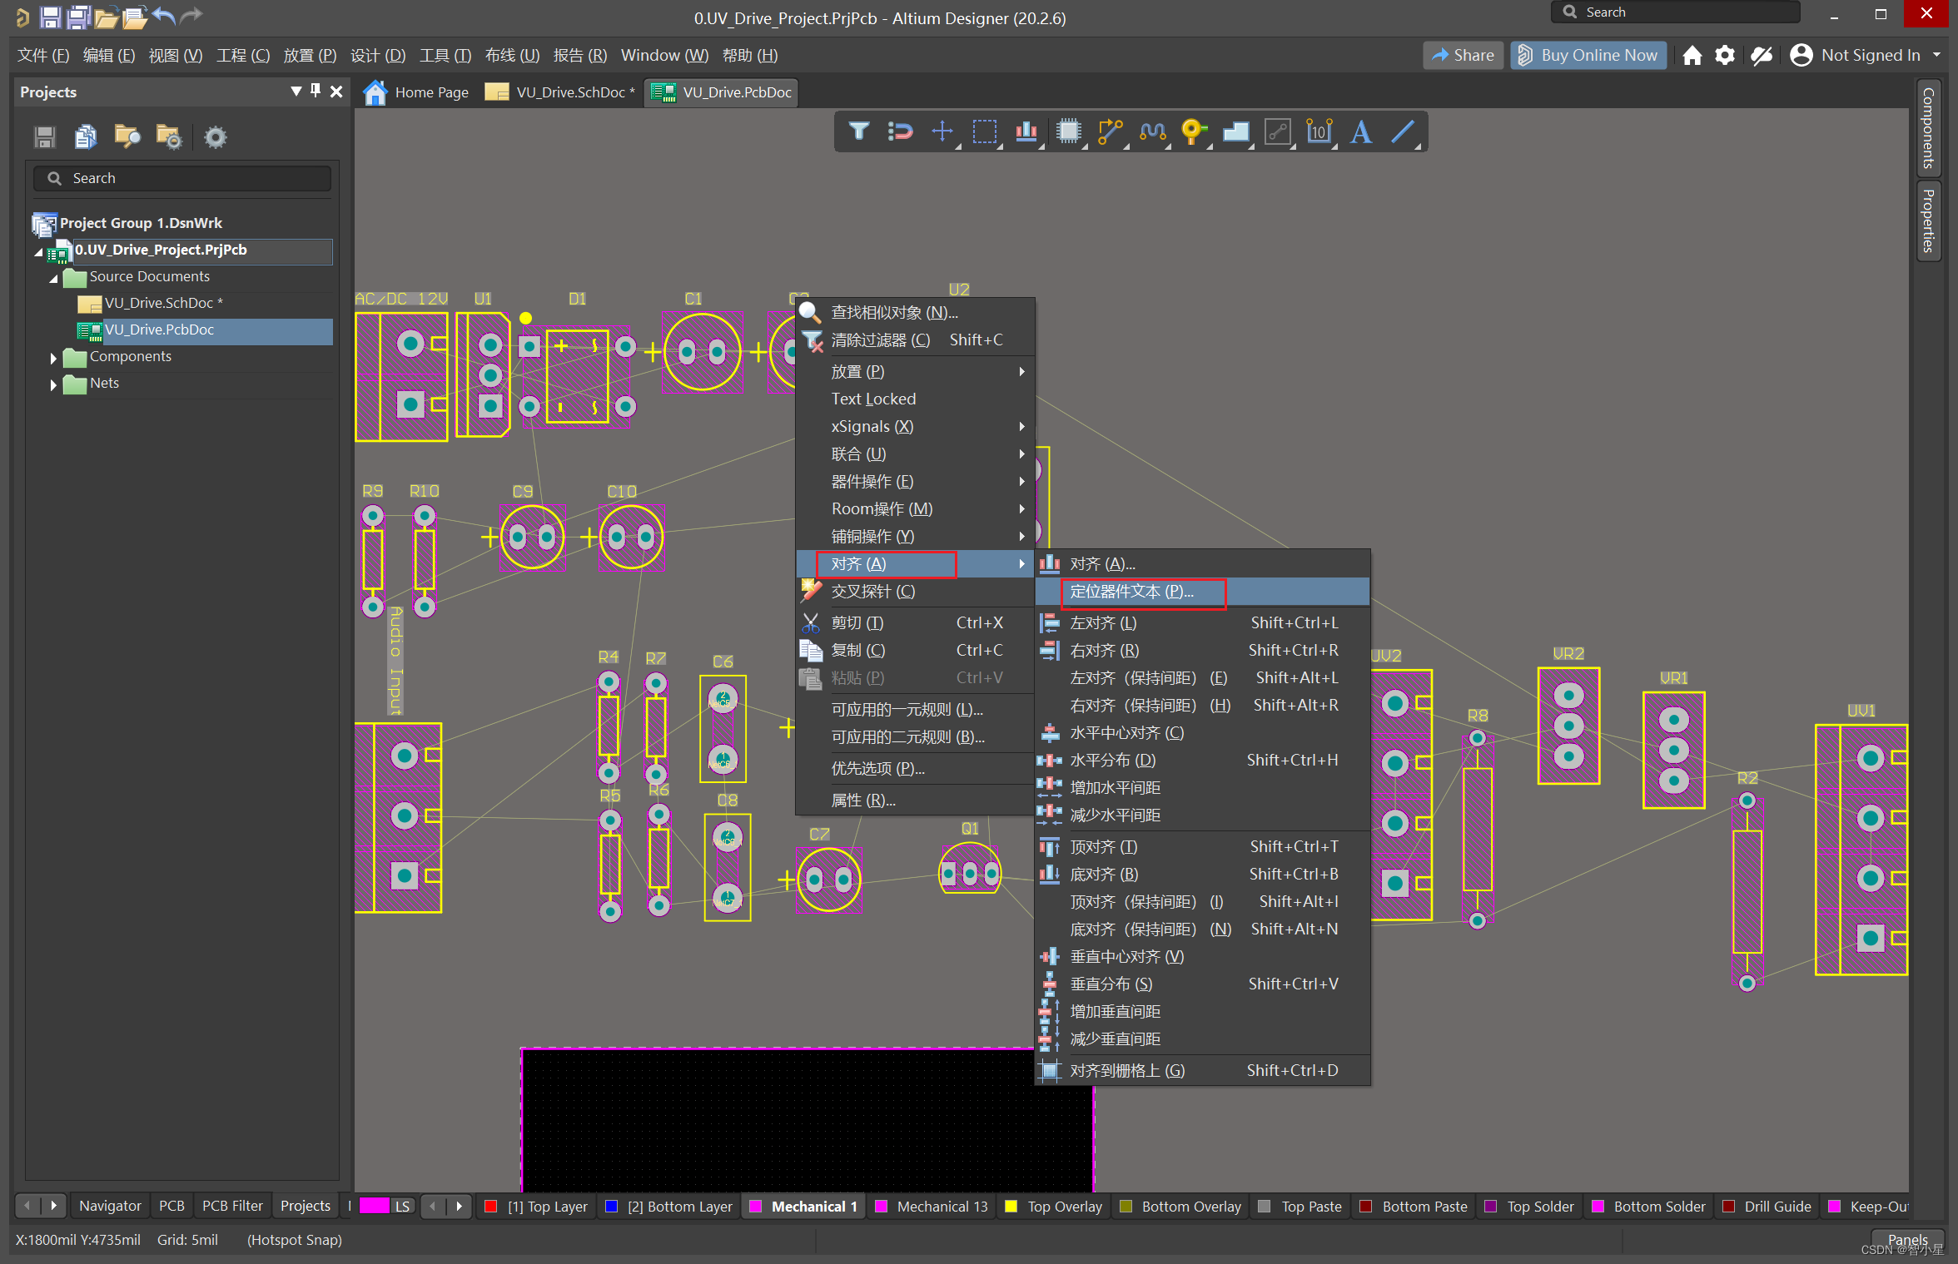Click the place component chip icon
The height and width of the screenshot is (1264, 1958).
click(x=1068, y=131)
